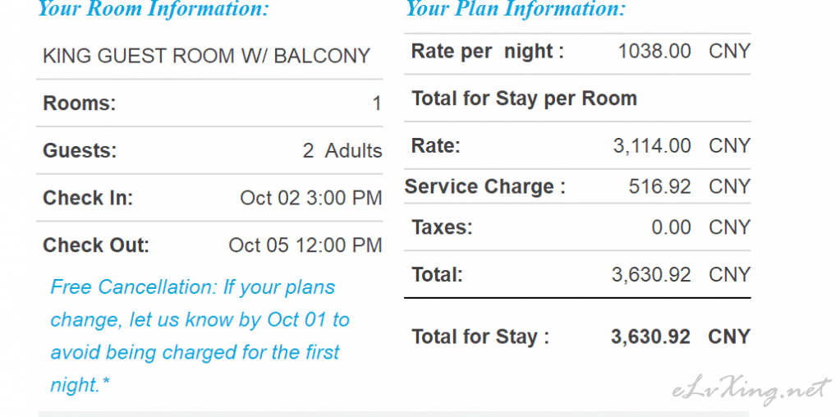The image size is (840, 417).
Task: Click the Rooms row label
Action: coord(80,103)
